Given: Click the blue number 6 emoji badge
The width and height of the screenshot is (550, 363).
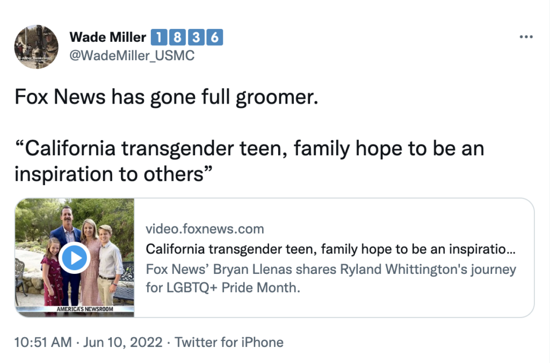Looking at the screenshot, I should [x=214, y=38].
